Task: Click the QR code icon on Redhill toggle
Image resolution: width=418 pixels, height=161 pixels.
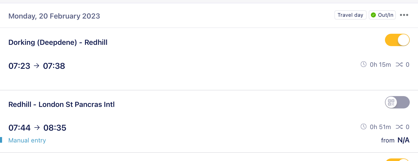Action: click(391, 102)
